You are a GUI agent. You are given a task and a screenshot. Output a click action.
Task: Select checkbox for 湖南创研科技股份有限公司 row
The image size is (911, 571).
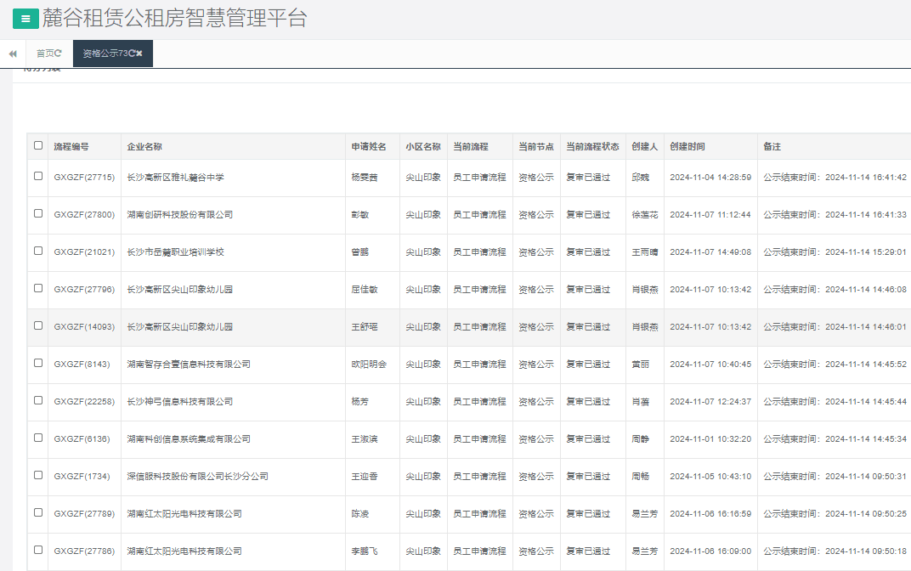tap(38, 213)
